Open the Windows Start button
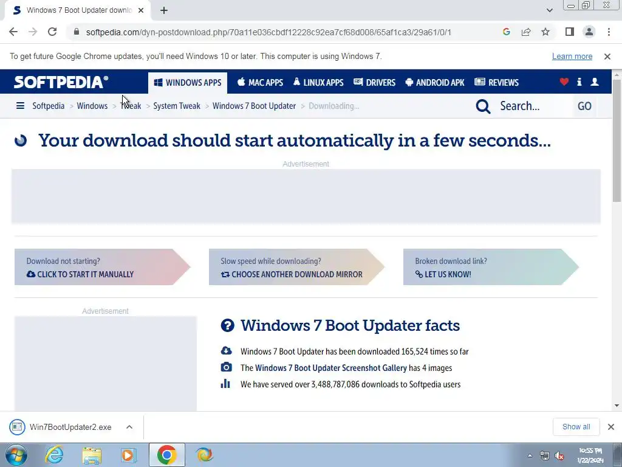 pyautogui.click(x=16, y=455)
